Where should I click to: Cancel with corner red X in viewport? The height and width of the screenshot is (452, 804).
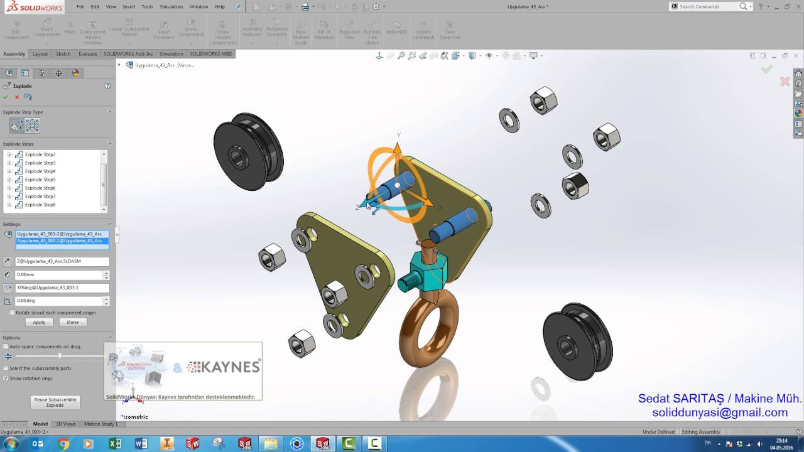(x=785, y=82)
